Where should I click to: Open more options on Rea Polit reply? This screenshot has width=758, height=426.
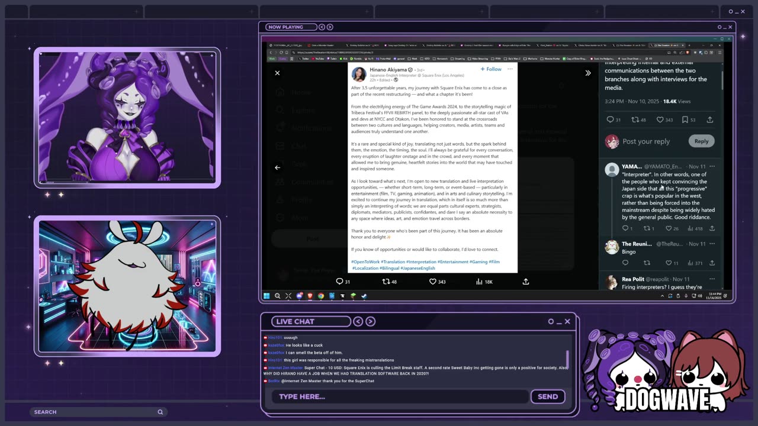712,279
